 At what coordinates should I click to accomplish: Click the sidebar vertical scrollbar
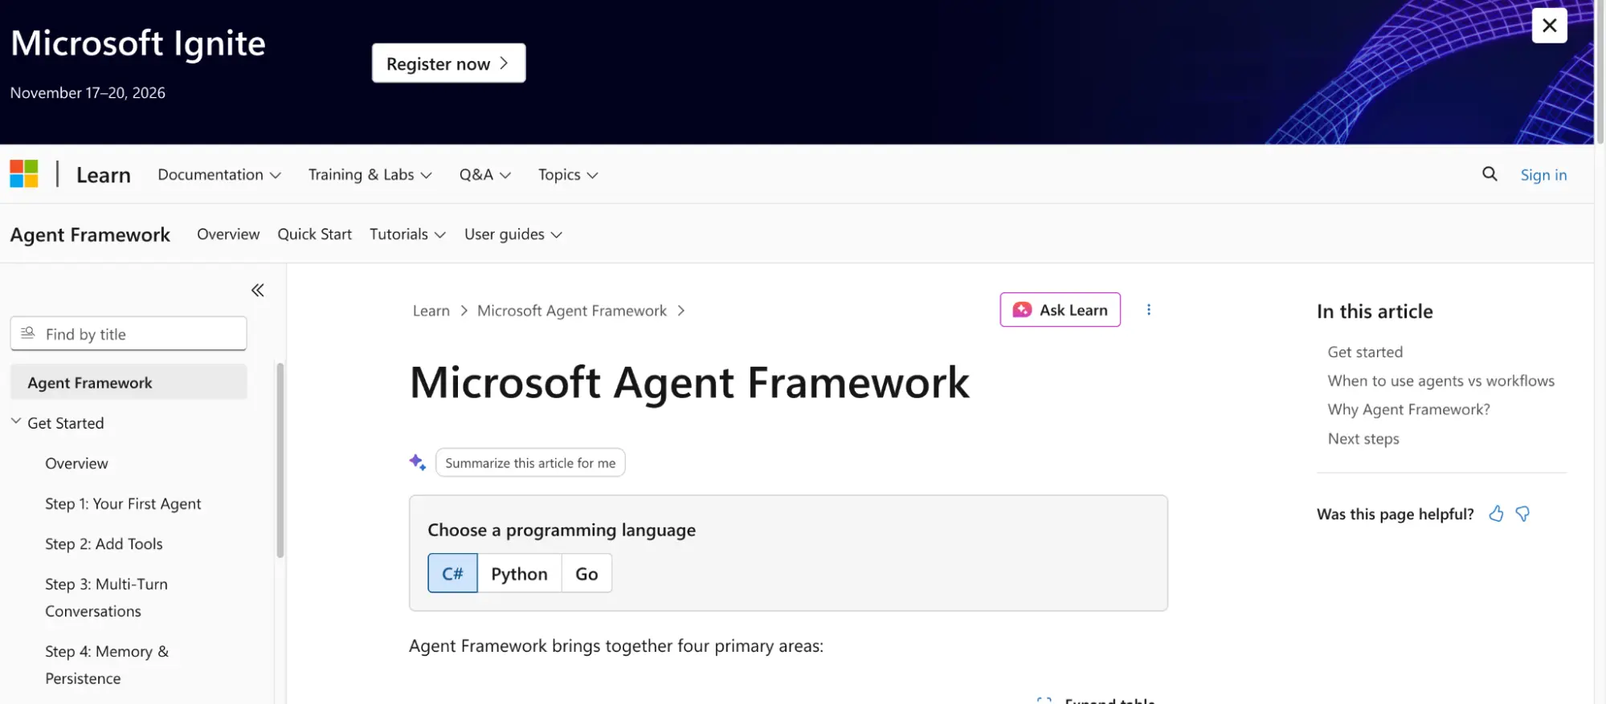(x=280, y=460)
